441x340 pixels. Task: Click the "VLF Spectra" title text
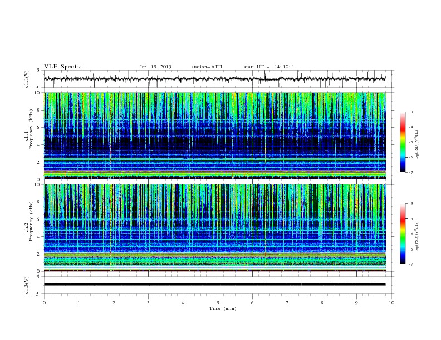pos(63,67)
